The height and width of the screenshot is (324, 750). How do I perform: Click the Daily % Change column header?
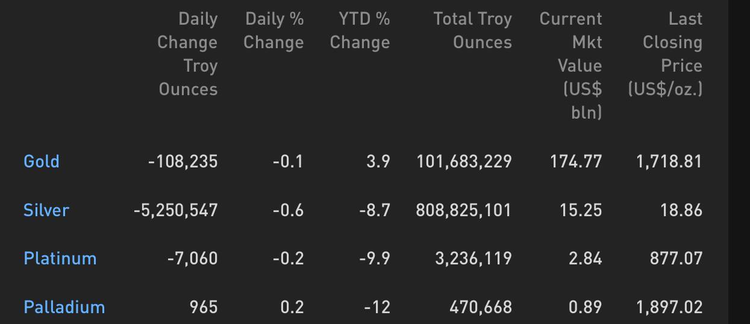pos(273,31)
